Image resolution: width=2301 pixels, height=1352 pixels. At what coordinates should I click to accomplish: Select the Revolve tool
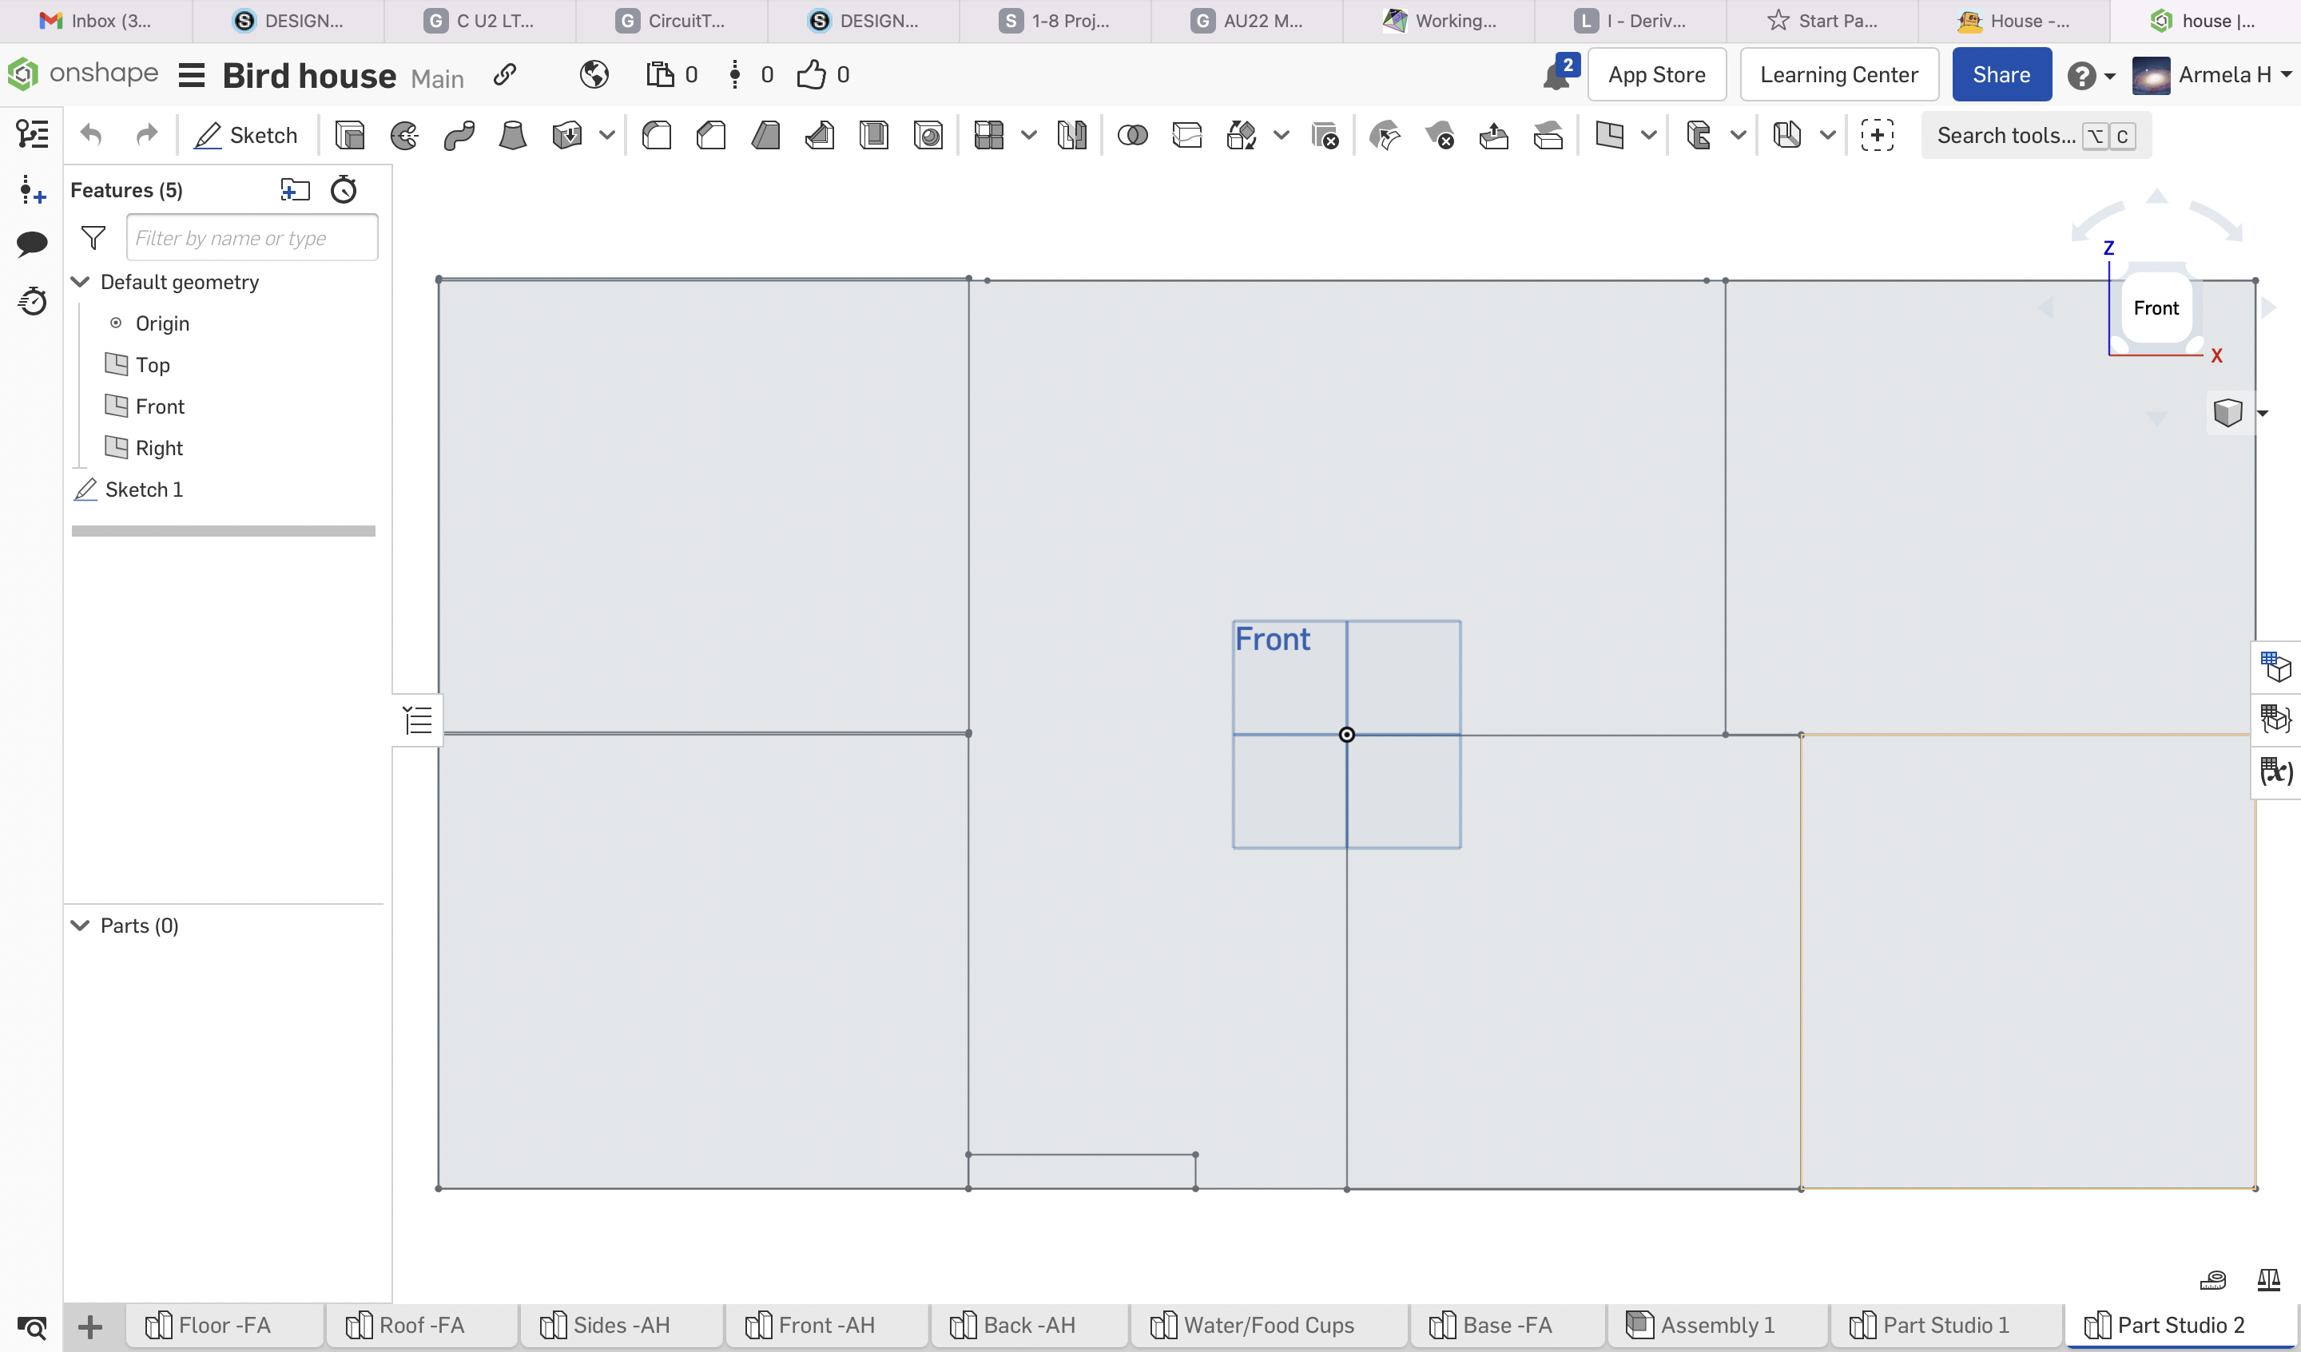coord(403,135)
